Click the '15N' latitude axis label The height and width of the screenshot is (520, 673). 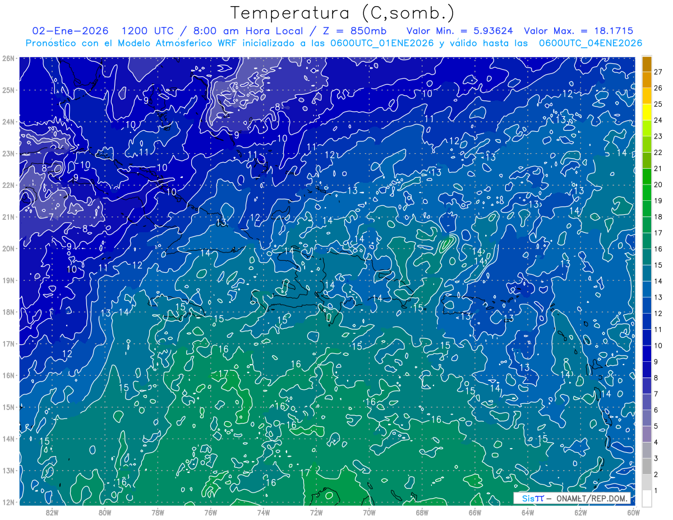click(8, 407)
